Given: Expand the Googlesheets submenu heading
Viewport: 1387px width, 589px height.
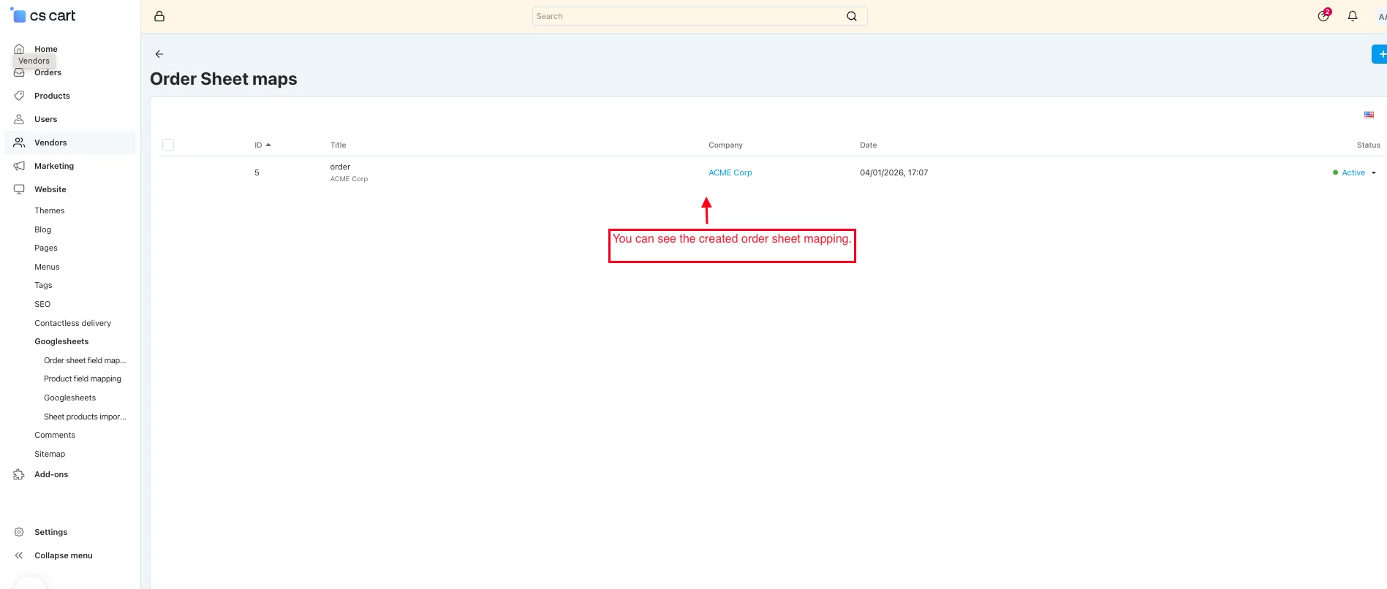Looking at the screenshot, I should pos(61,341).
